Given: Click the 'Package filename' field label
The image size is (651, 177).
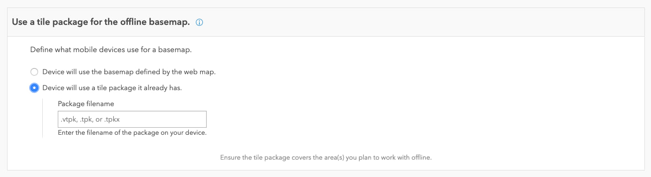Looking at the screenshot, I should 86,104.
